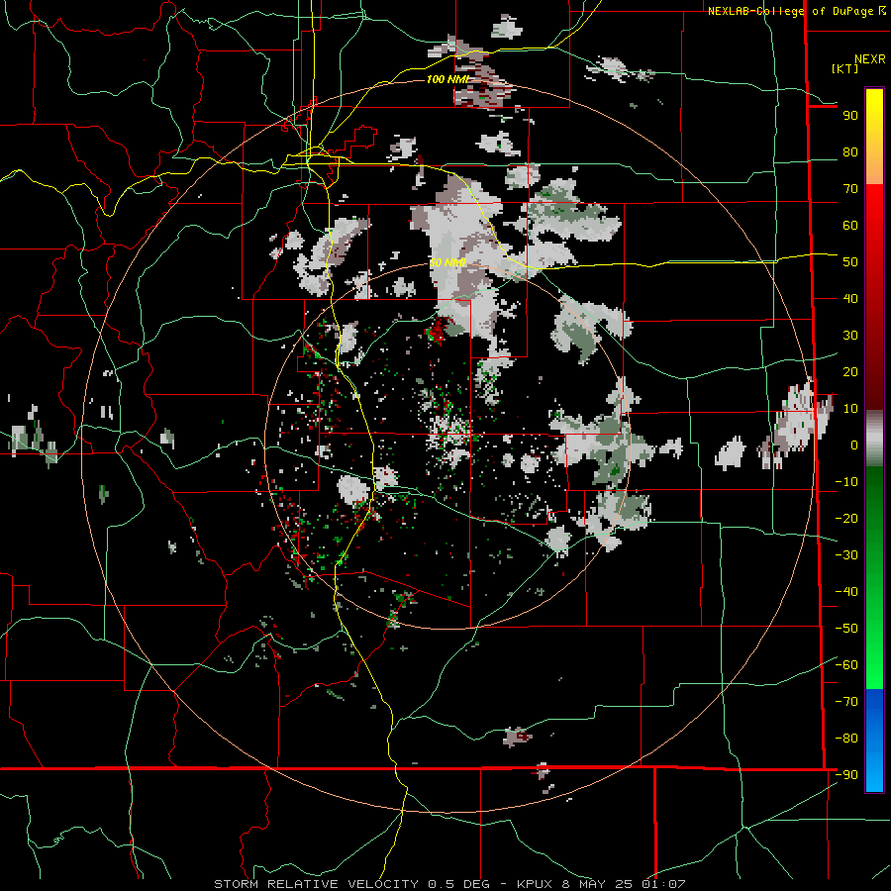Pick the gray near-zero segment of color bar
The width and height of the screenshot is (891, 891).
pos(874,439)
